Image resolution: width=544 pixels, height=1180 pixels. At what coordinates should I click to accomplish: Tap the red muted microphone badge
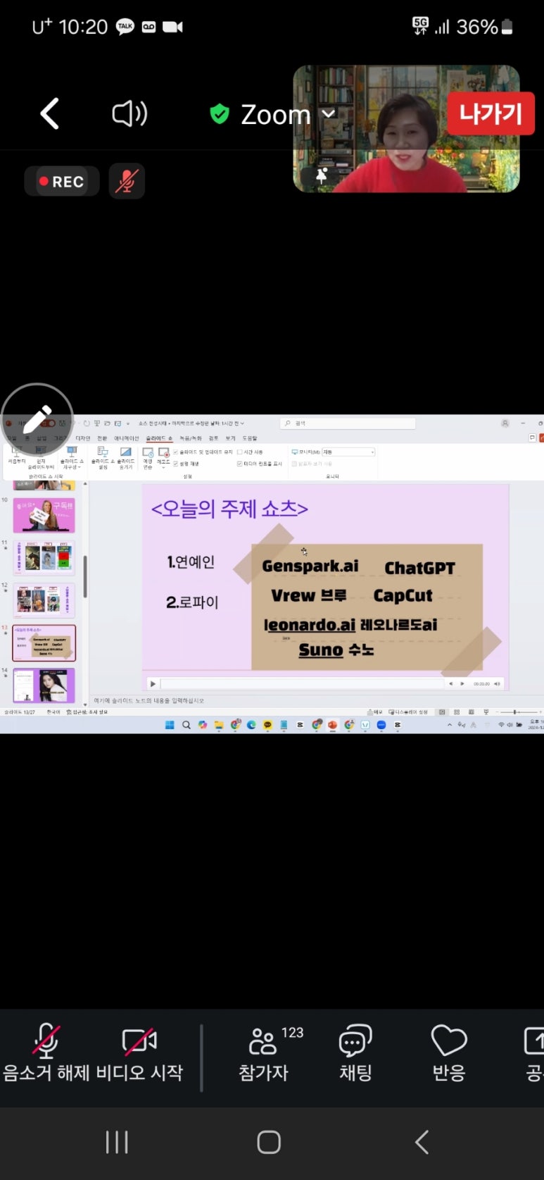pyautogui.click(x=127, y=182)
